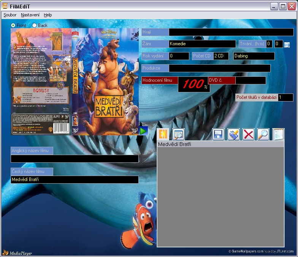Click the Produkce input field
This screenshot has height=257, width=298.
[220, 68]
